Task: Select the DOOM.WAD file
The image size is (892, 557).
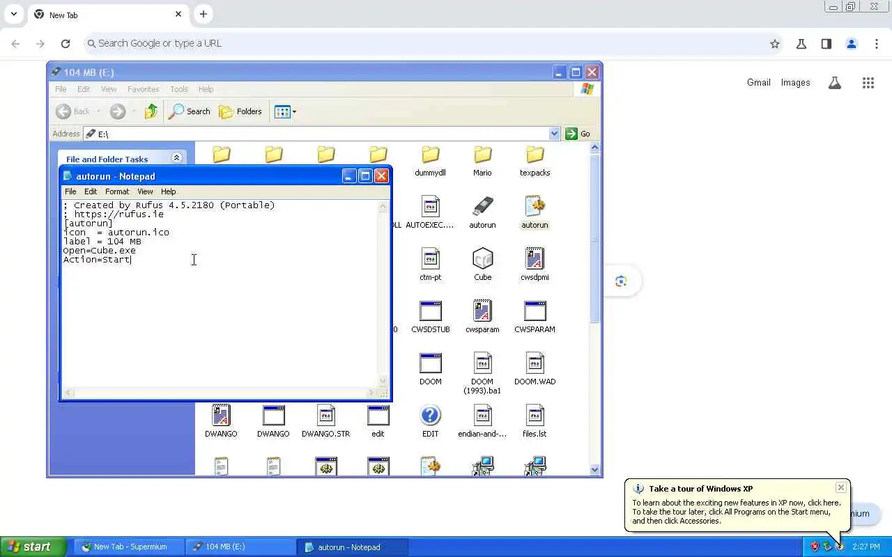Action: tap(535, 369)
